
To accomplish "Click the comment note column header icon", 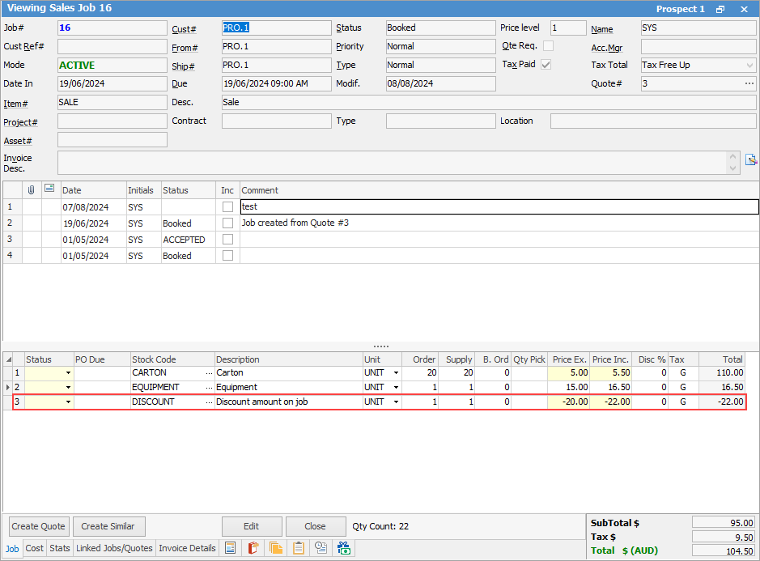I will pos(50,189).
